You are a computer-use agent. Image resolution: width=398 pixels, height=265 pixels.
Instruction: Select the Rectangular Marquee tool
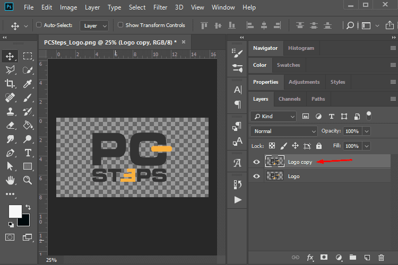click(28, 56)
